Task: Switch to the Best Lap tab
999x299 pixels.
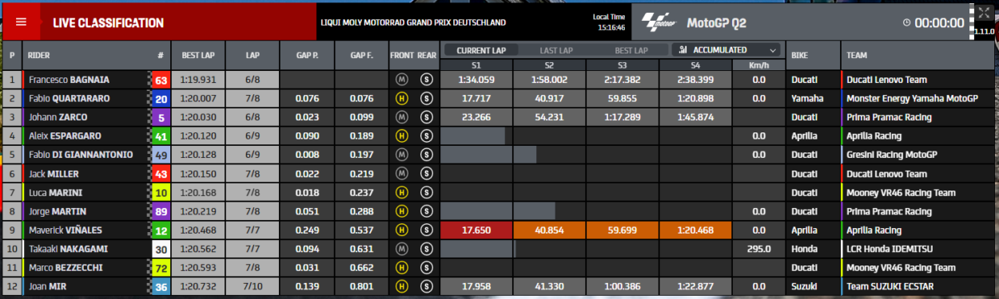Action: 631,49
